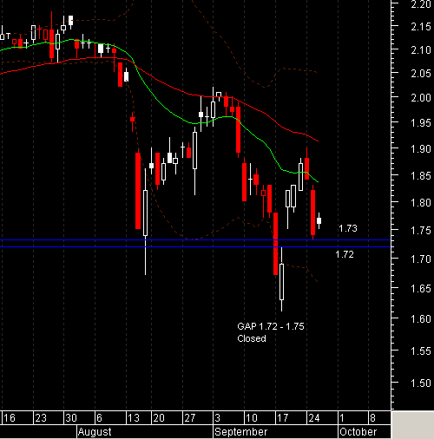Click the 1.65 price axis label
The image size is (434, 439).
[x=421, y=289]
